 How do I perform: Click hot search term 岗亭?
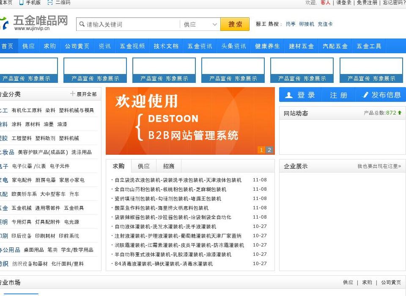291,24
